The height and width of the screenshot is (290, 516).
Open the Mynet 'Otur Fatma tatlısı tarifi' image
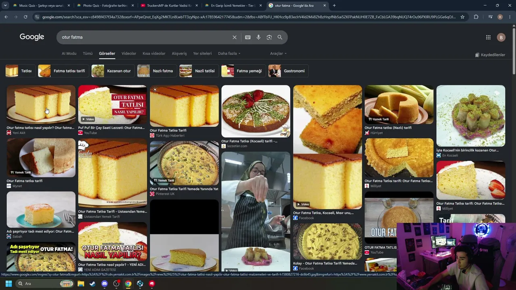41,157
